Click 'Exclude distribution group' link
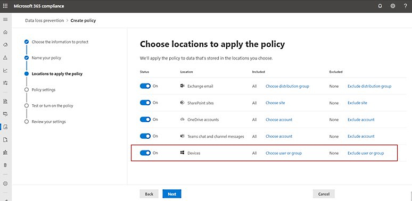412x201 pixels. [x=369, y=86]
